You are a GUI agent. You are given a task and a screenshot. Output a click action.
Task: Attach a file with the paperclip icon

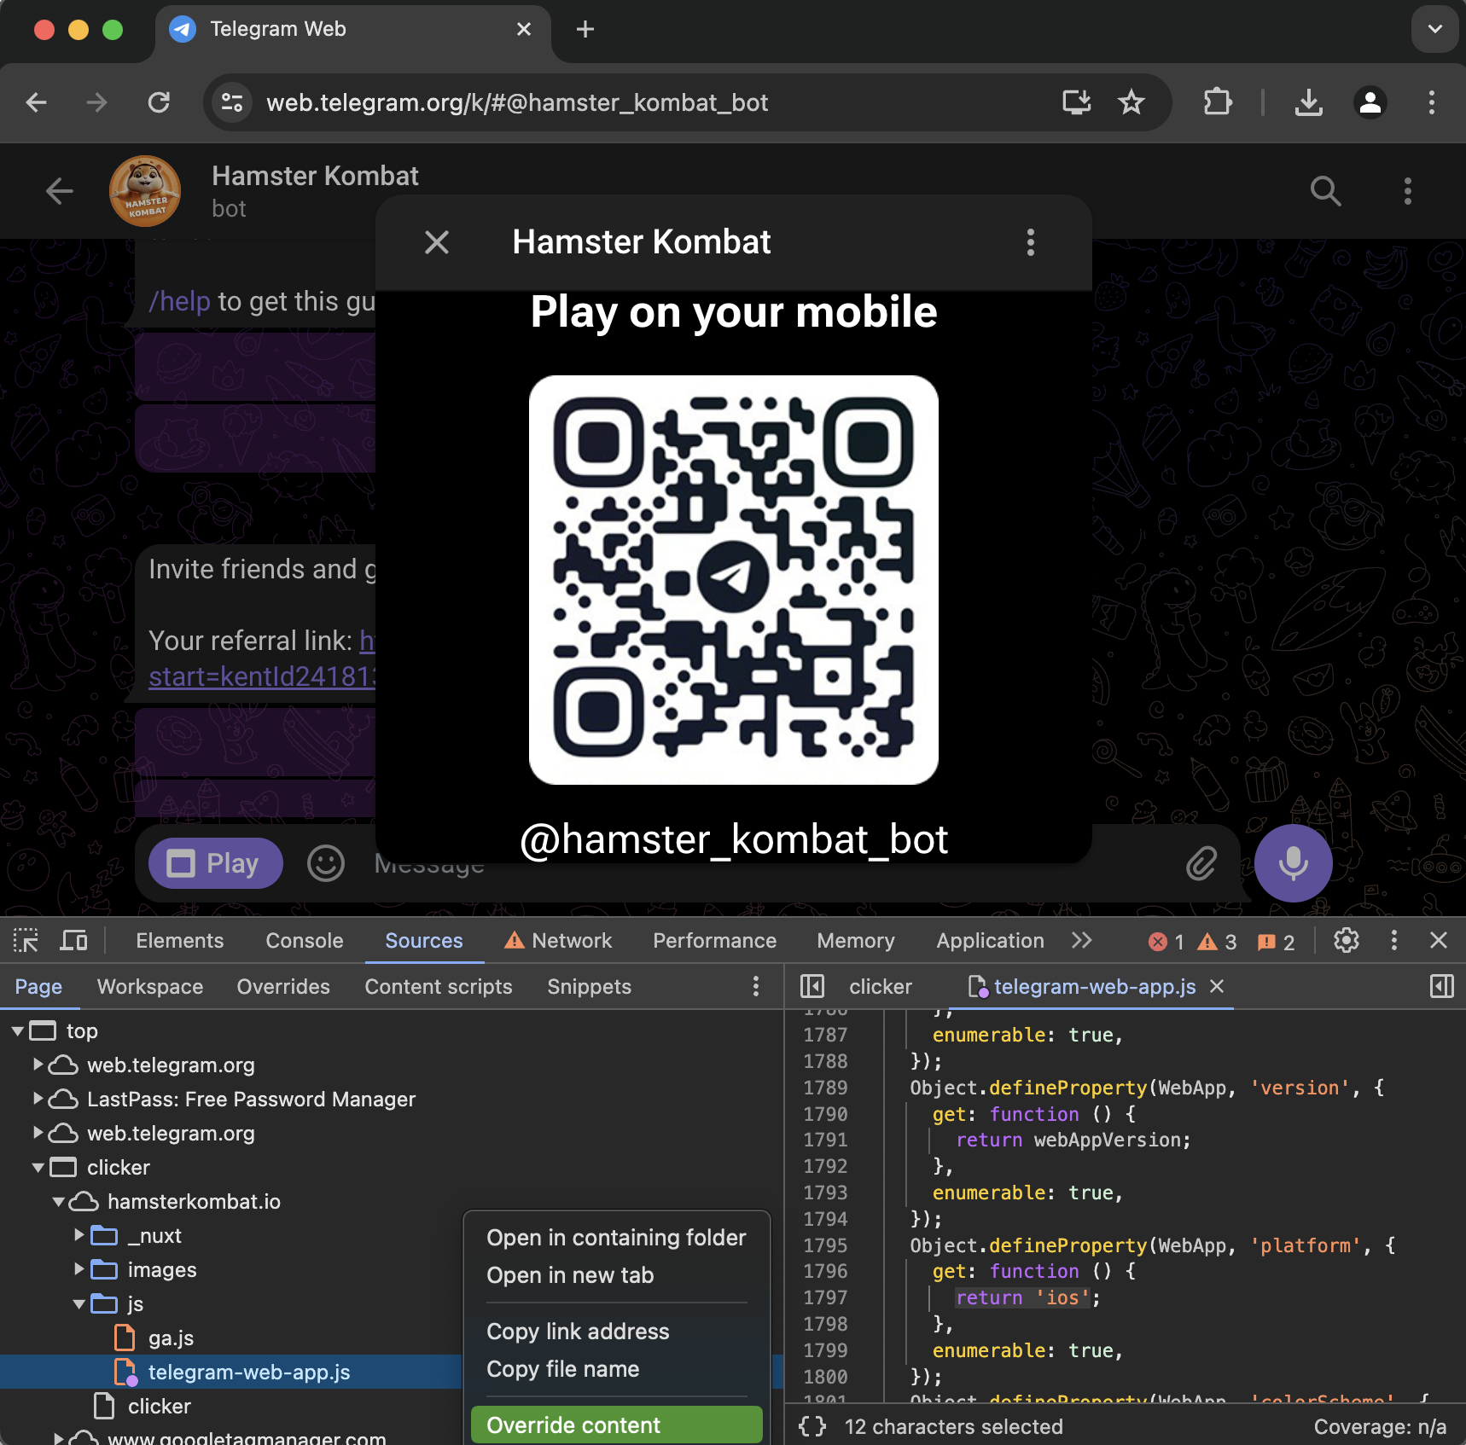[x=1201, y=863]
